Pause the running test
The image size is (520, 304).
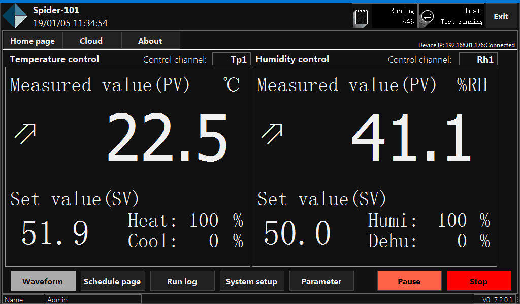pos(409,281)
